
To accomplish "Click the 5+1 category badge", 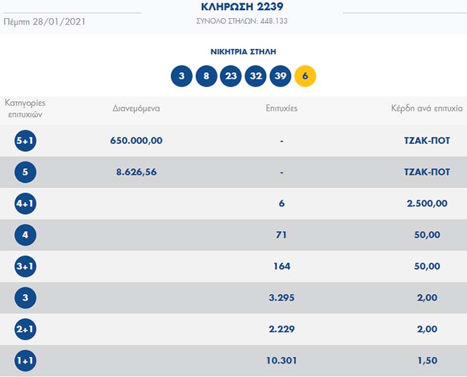I will (25, 141).
